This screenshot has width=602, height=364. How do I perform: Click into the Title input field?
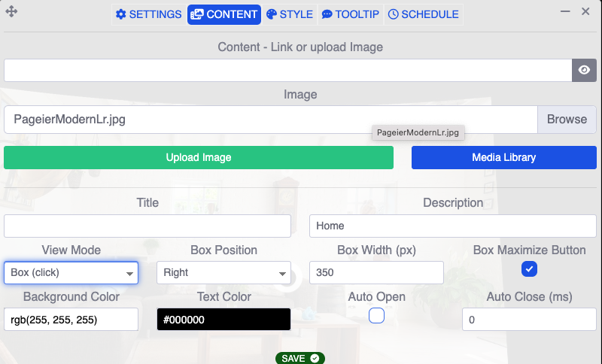tap(147, 226)
